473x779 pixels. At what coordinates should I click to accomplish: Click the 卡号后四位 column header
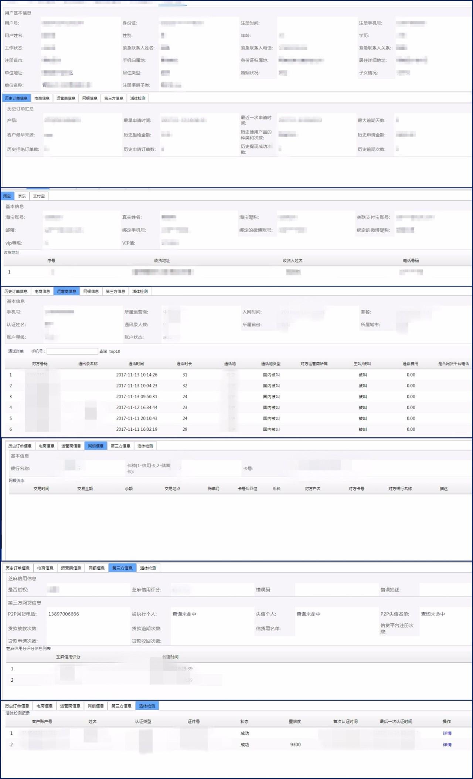tap(248, 489)
